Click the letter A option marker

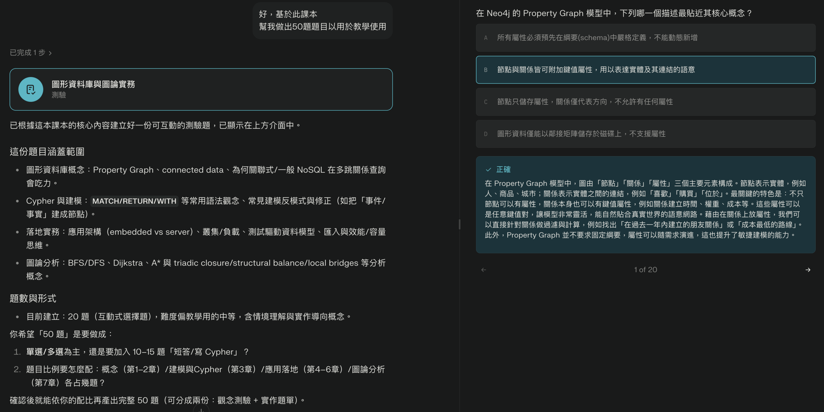tap(486, 38)
